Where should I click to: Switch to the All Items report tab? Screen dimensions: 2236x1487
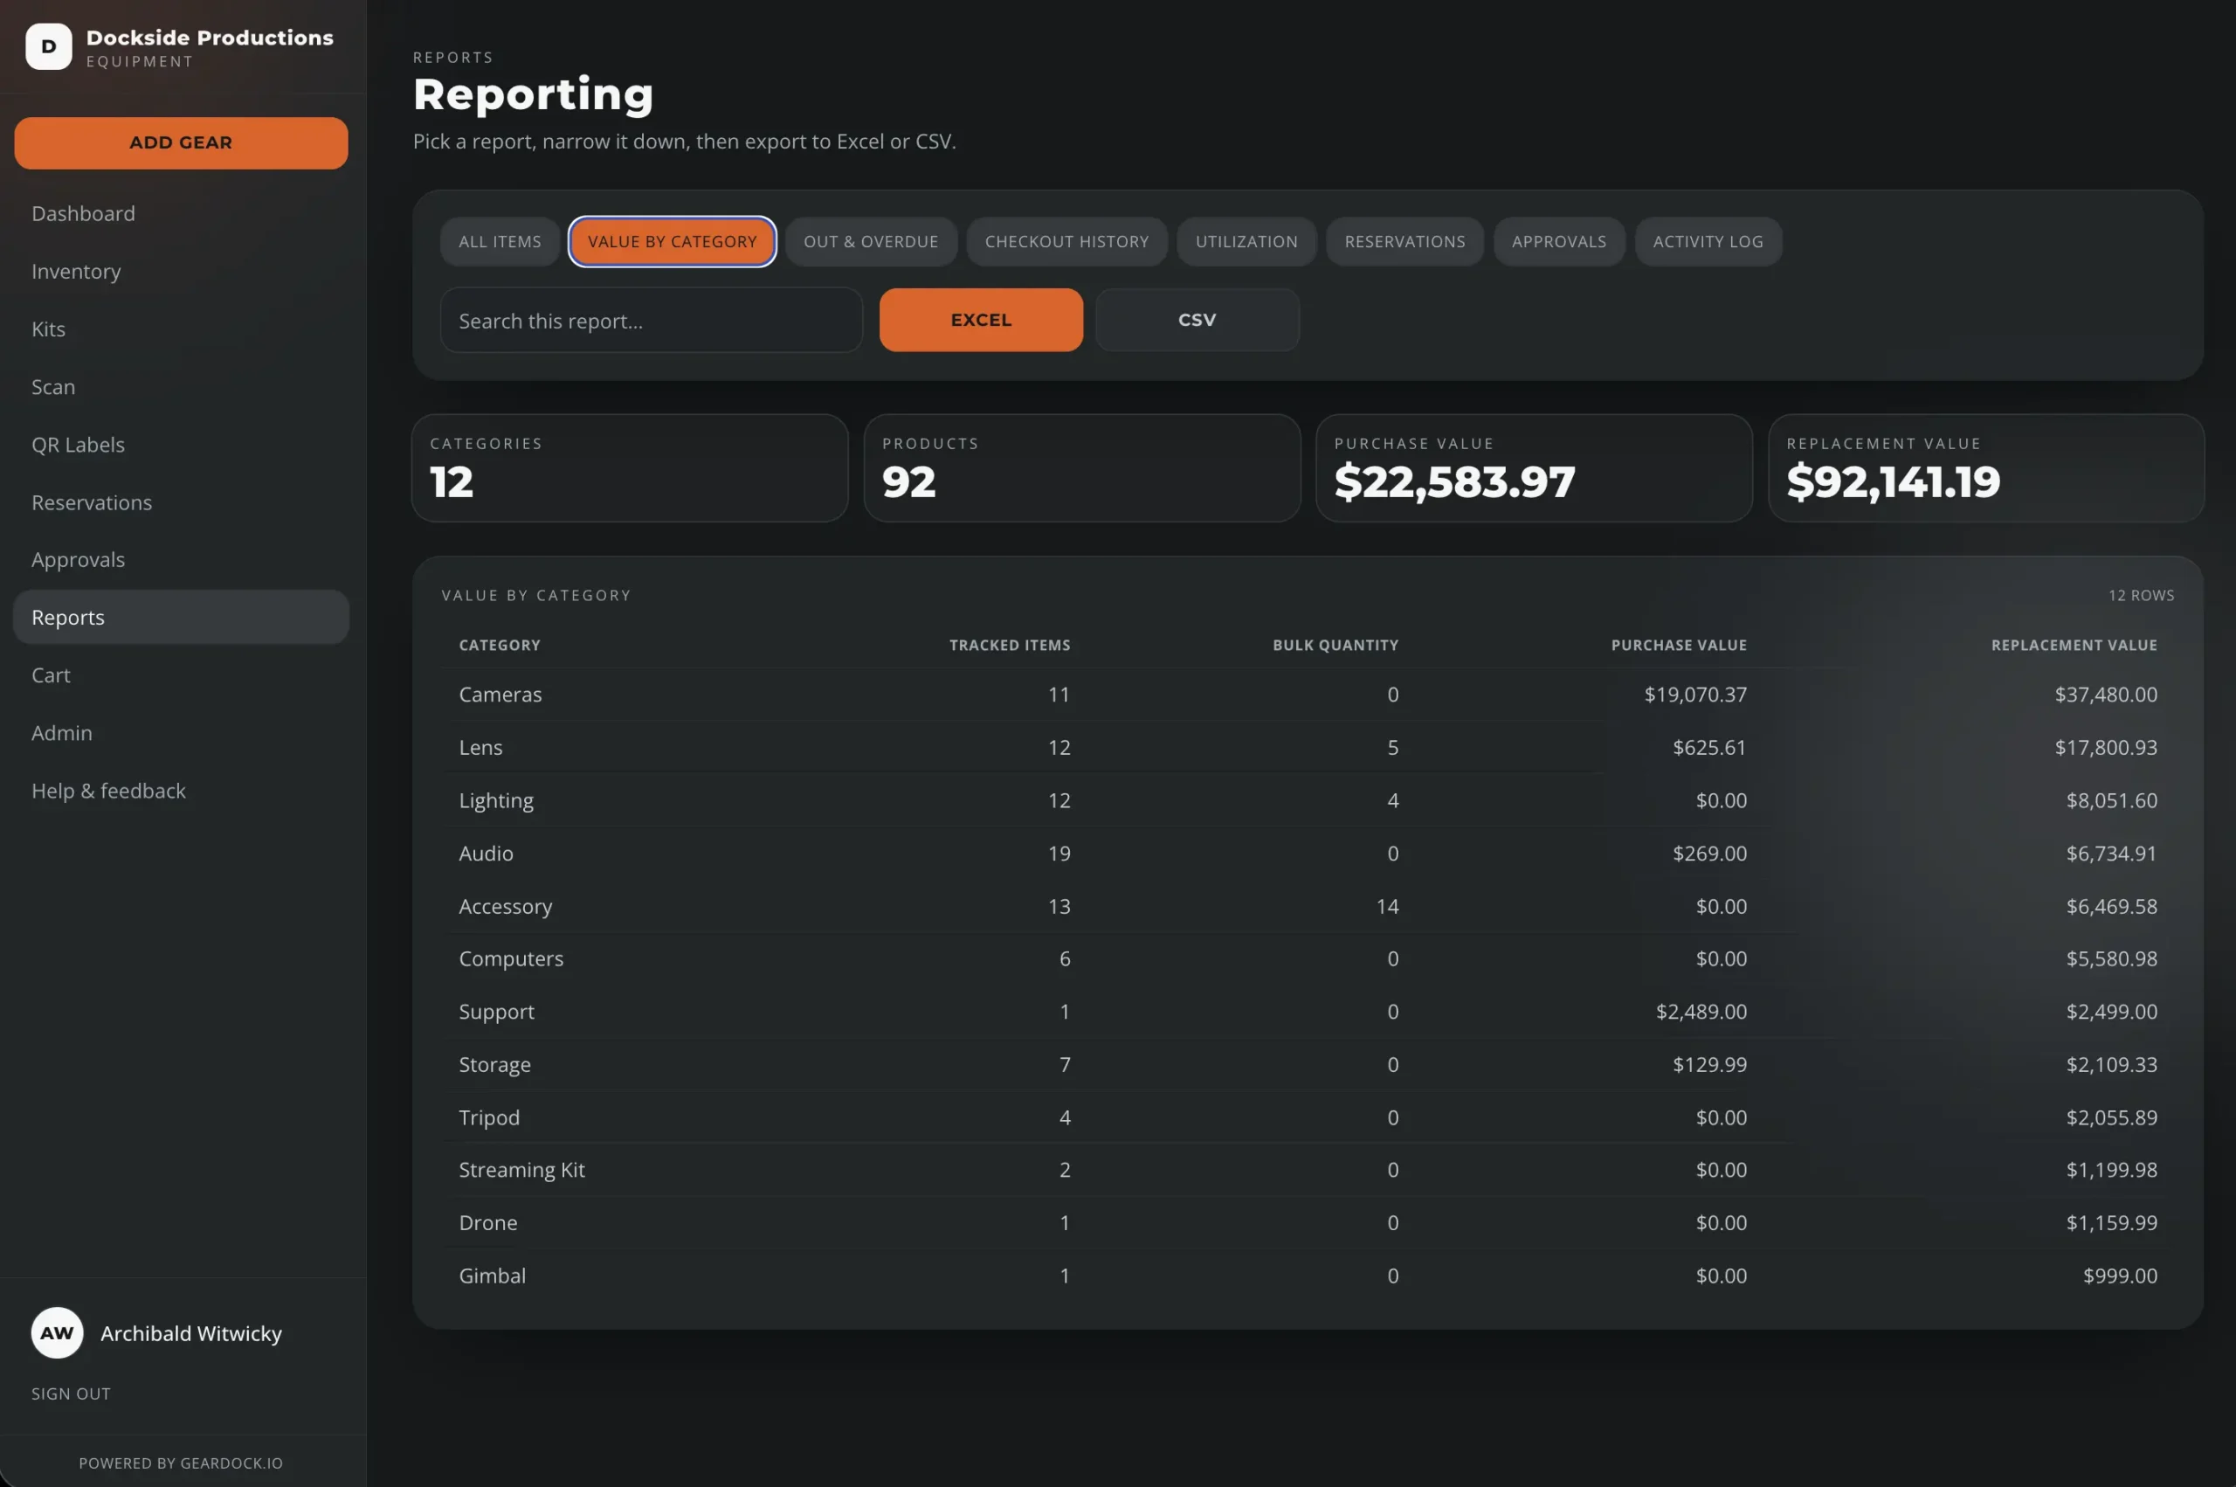500,242
